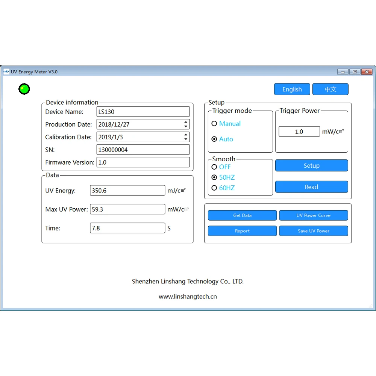Click the Report button

(242, 231)
